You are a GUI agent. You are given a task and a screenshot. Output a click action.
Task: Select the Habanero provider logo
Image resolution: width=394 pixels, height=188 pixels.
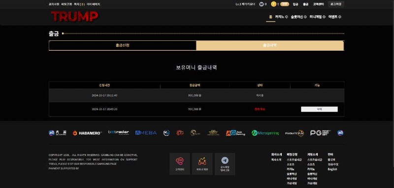click(x=87, y=133)
